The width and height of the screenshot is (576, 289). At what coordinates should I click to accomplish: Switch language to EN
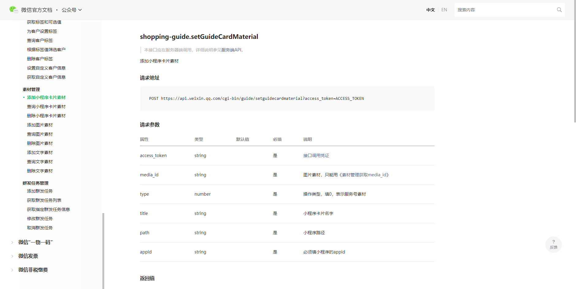444,10
